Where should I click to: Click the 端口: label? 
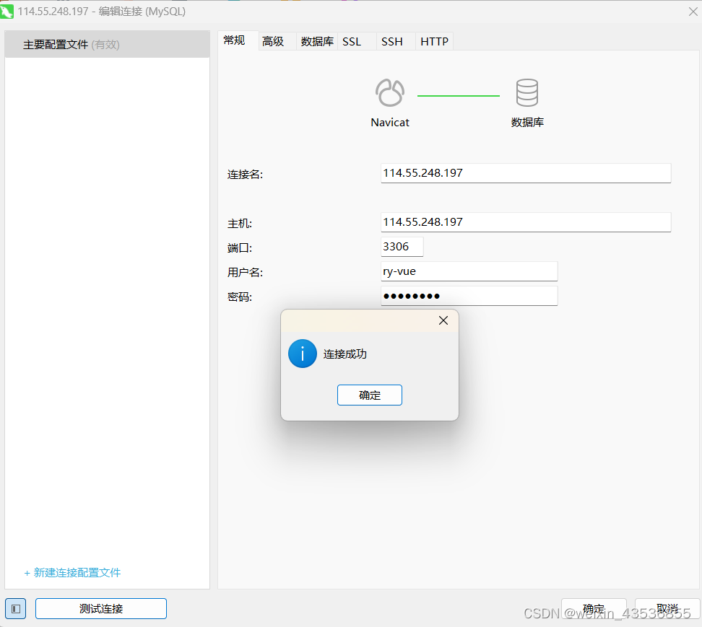(x=240, y=247)
